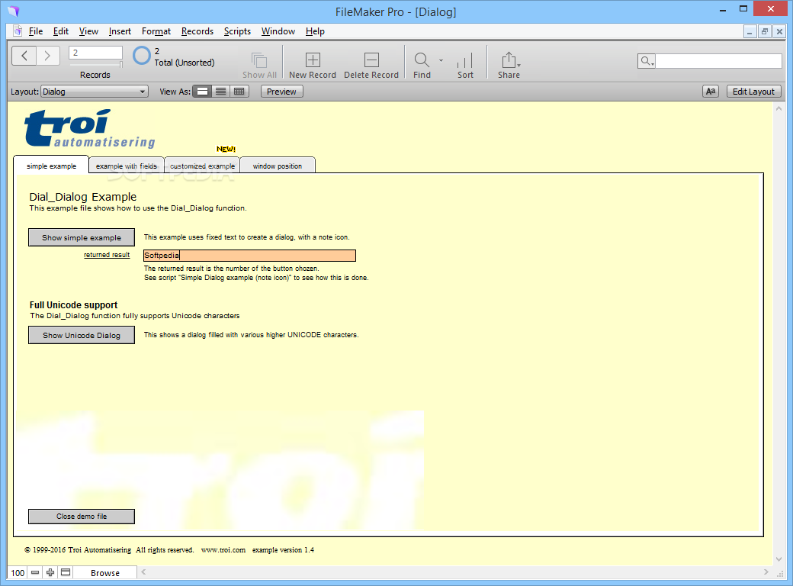Click the www.troi.com footer text
The width and height of the screenshot is (793, 586).
pyautogui.click(x=223, y=549)
